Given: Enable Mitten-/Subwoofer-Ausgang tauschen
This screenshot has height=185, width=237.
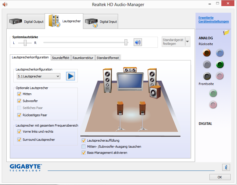Looking at the screenshot, I should click(84, 147).
